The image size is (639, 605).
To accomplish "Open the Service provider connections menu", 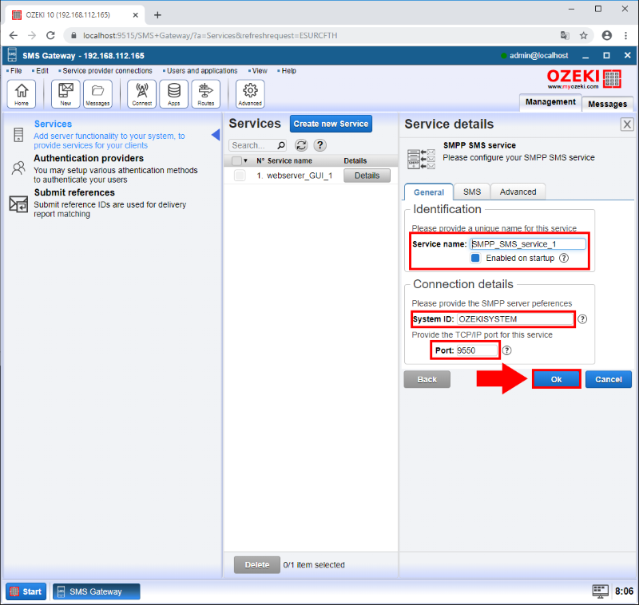I will 107,71.
